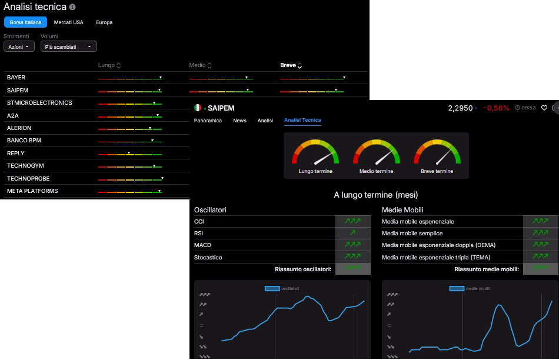Open the META PLATFORMS stock row

[97, 191]
